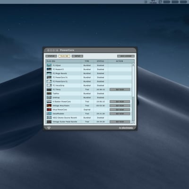
Task: Click Buy Now for V-Station PowerCore
Action: (120, 102)
